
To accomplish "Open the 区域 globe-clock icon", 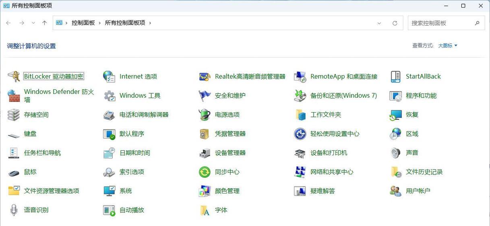I will pyautogui.click(x=395, y=134).
